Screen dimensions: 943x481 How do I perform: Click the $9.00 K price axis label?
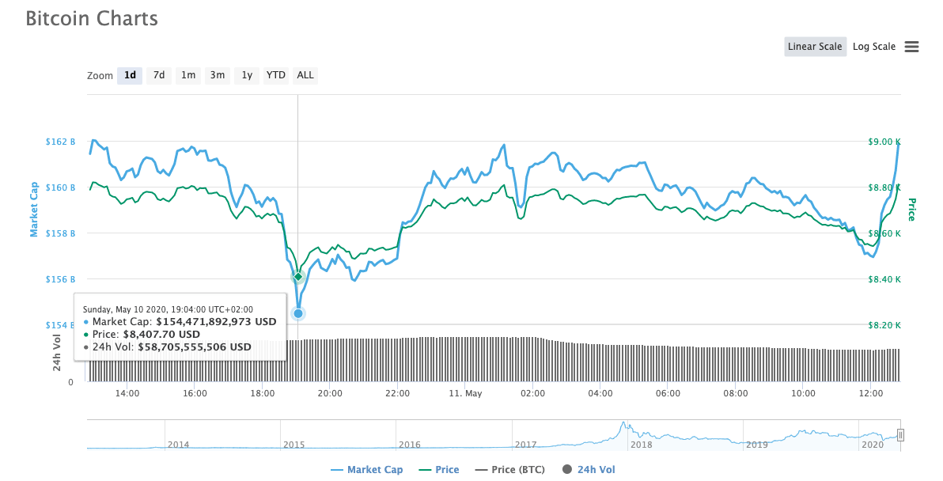click(884, 142)
